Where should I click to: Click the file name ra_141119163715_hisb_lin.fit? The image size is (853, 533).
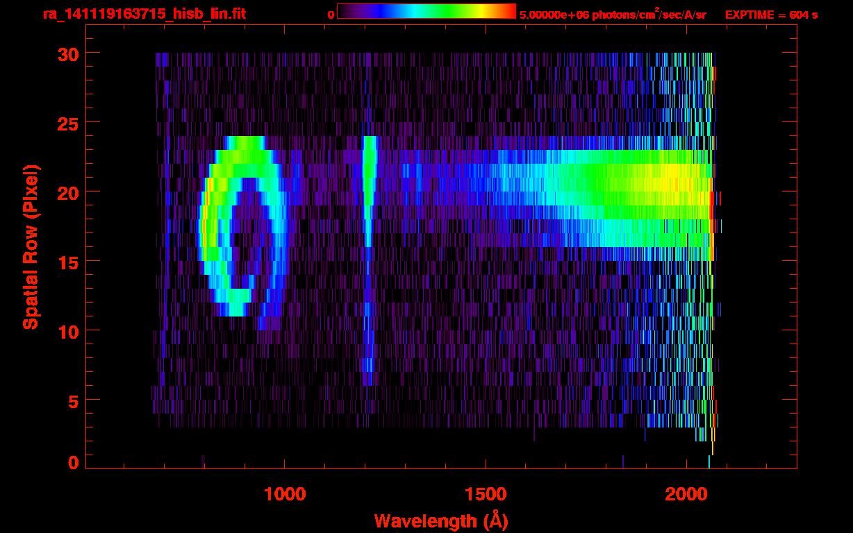(144, 14)
